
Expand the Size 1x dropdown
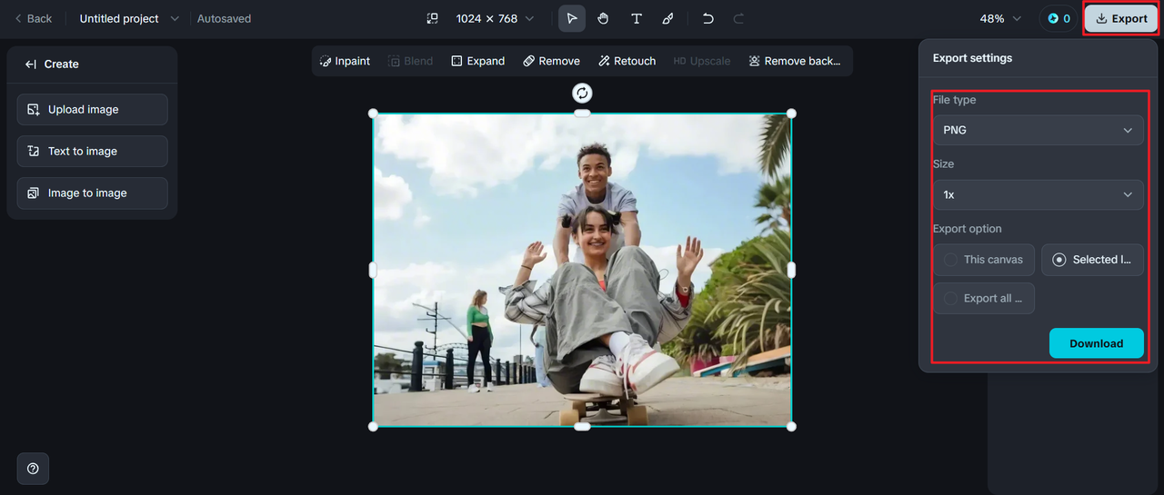(1038, 194)
